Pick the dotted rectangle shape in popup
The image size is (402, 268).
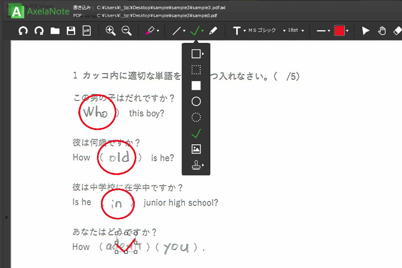196,70
